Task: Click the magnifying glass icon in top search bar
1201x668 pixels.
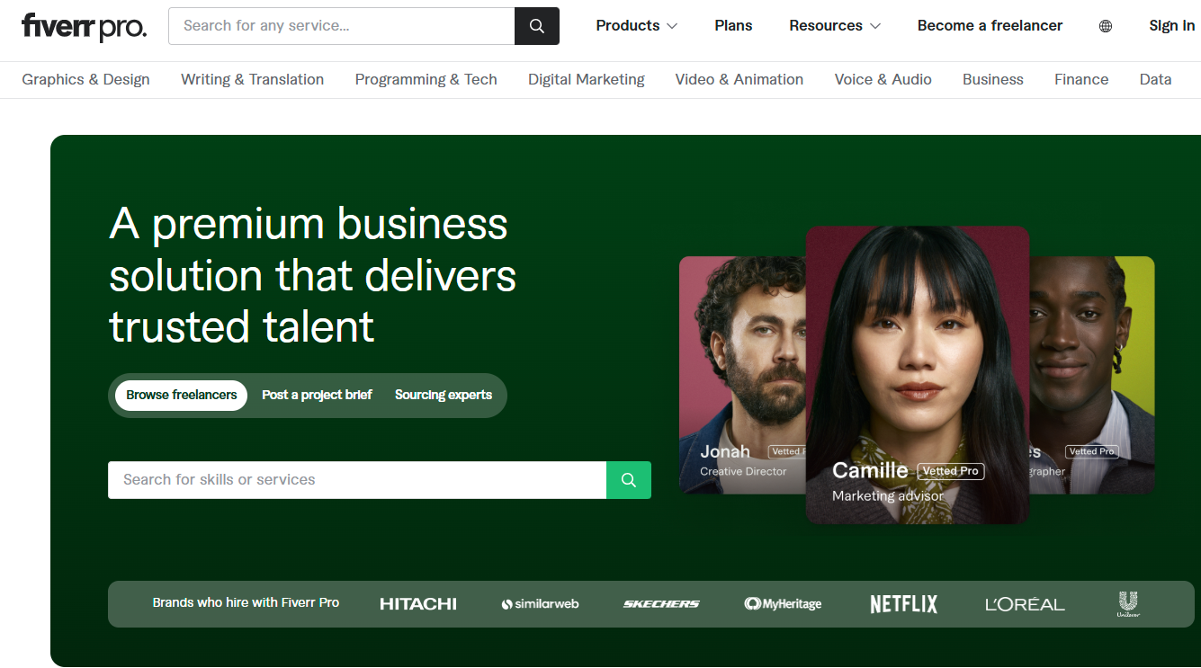Action: tap(536, 25)
